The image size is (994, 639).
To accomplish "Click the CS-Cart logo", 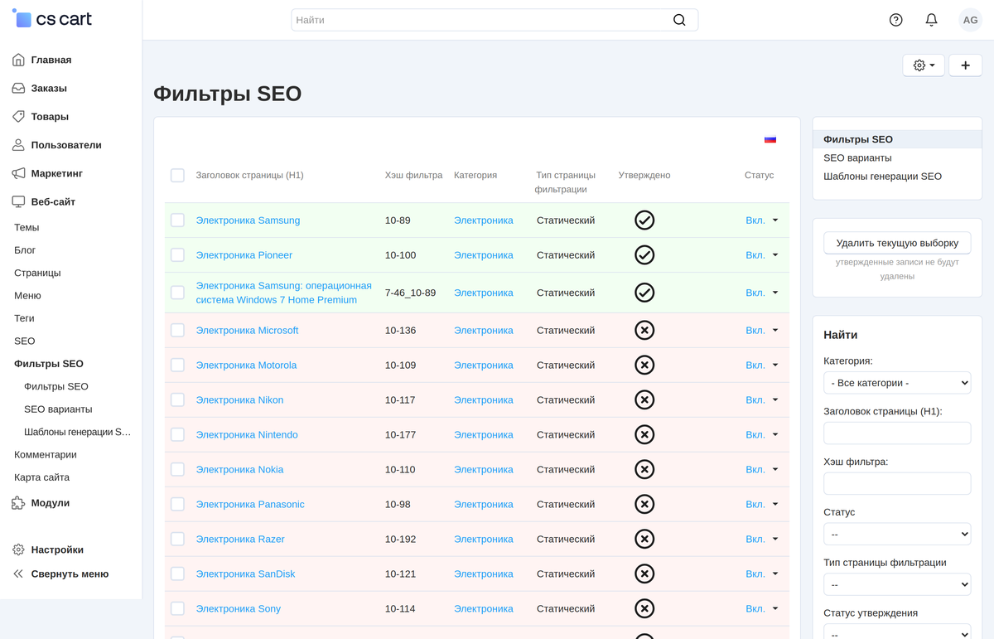I will (x=52, y=18).
